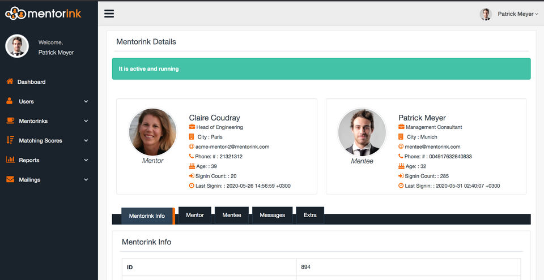Click phone icon beside 004917632840833
Image resolution: width=544 pixels, height=280 pixels.
[x=401, y=156]
